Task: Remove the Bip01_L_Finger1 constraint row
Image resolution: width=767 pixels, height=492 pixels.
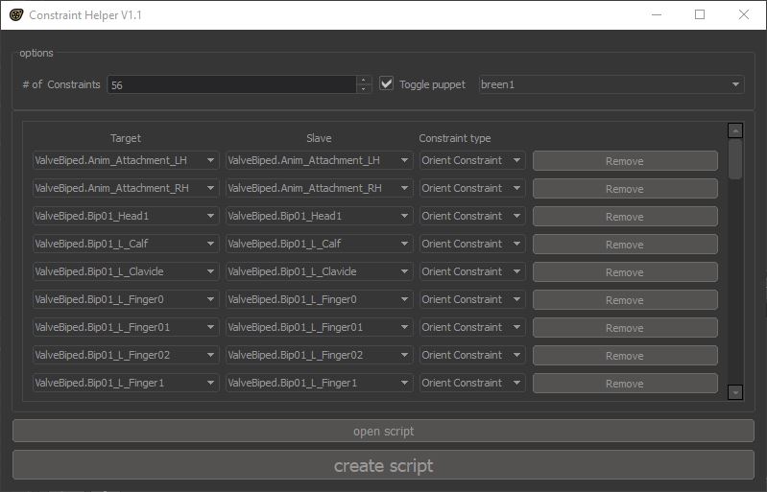Action: (625, 384)
